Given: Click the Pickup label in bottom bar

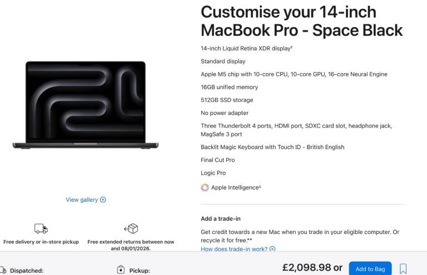Looking at the screenshot, I should [139, 271].
